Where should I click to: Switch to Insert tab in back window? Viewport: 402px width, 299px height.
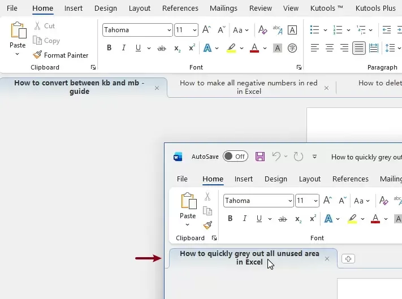pyautogui.click(x=74, y=8)
